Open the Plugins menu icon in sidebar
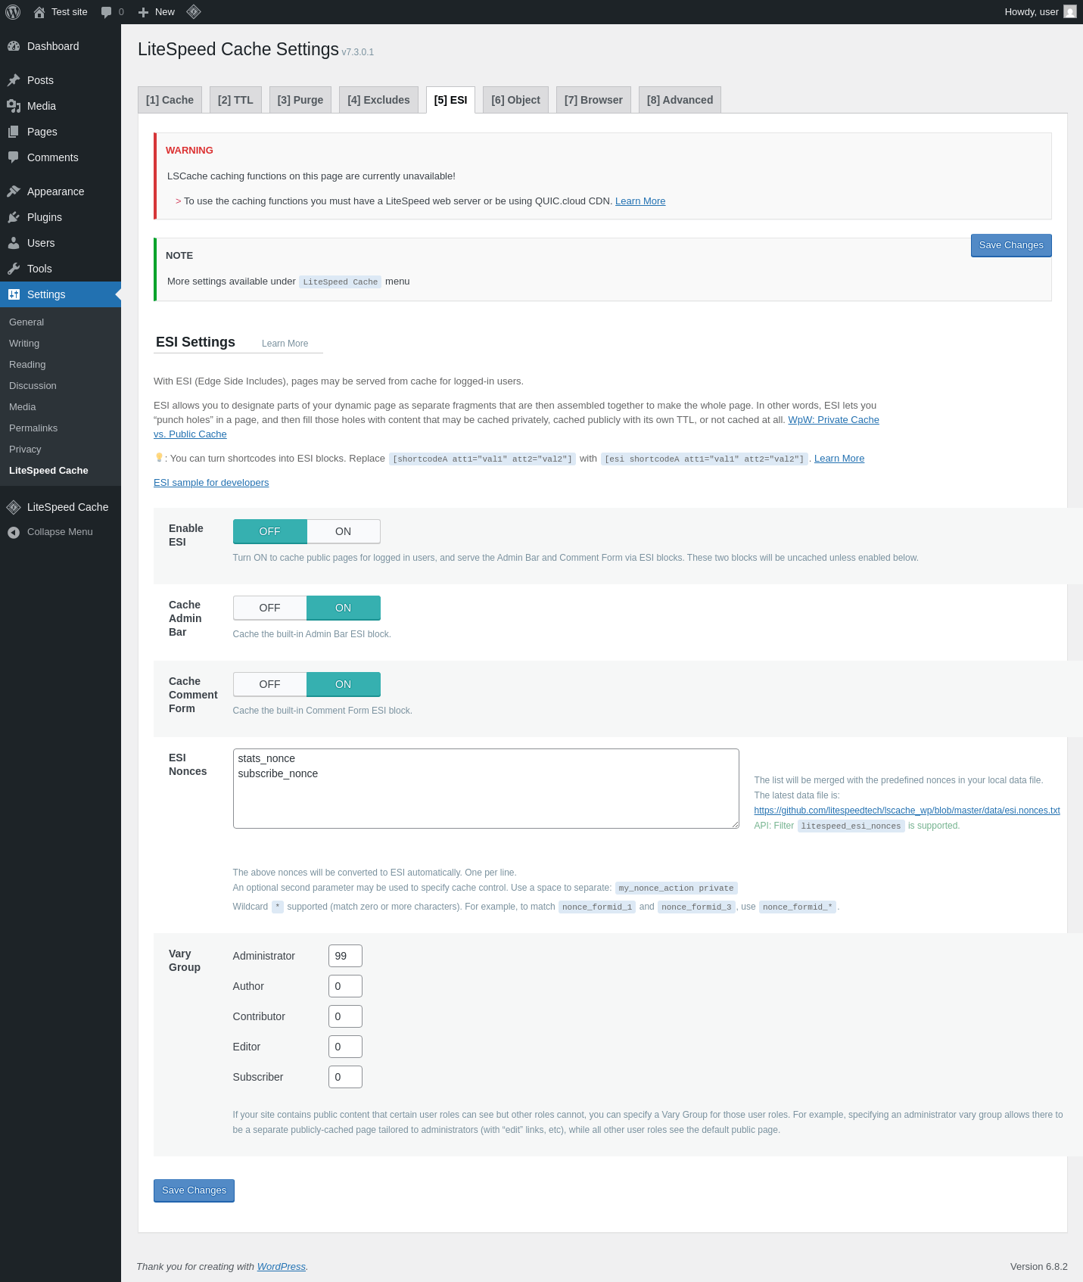The image size is (1083, 1282). click(x=14, y=217)
